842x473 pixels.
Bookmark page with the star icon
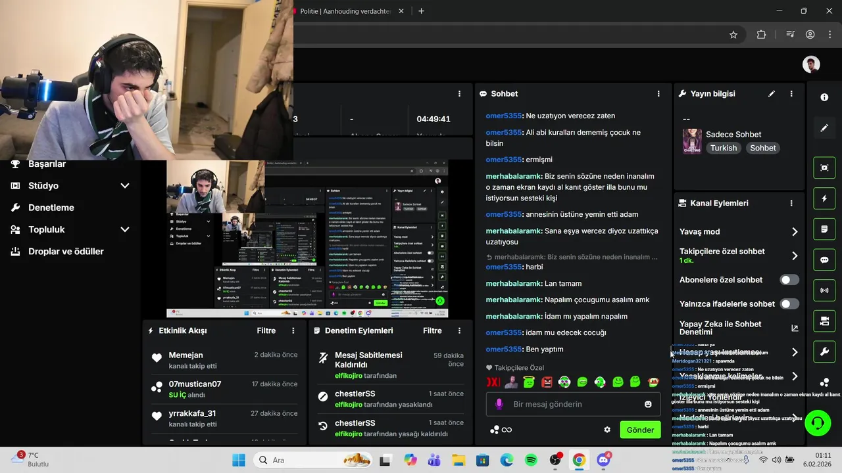tap(733, 35)
